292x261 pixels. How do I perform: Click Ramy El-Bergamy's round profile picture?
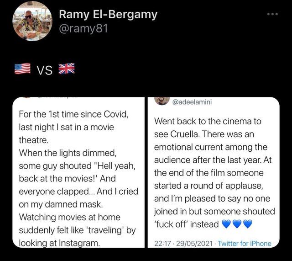(32, 21)
